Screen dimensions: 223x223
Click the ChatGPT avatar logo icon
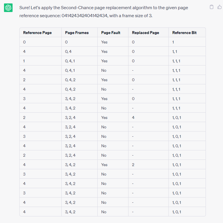8,8
